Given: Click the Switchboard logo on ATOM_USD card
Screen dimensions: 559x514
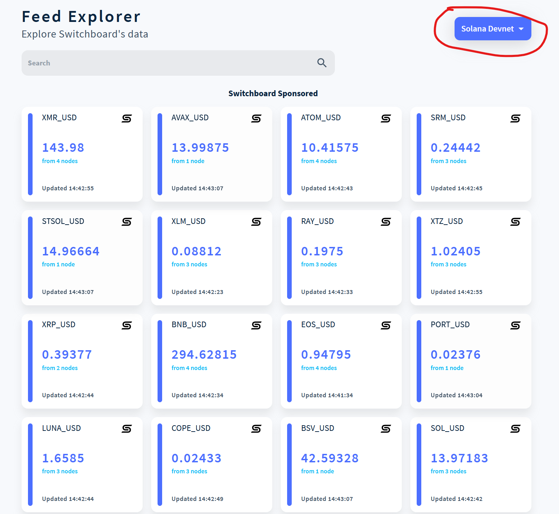Looking at the screenshot, I should pos(386,119).
